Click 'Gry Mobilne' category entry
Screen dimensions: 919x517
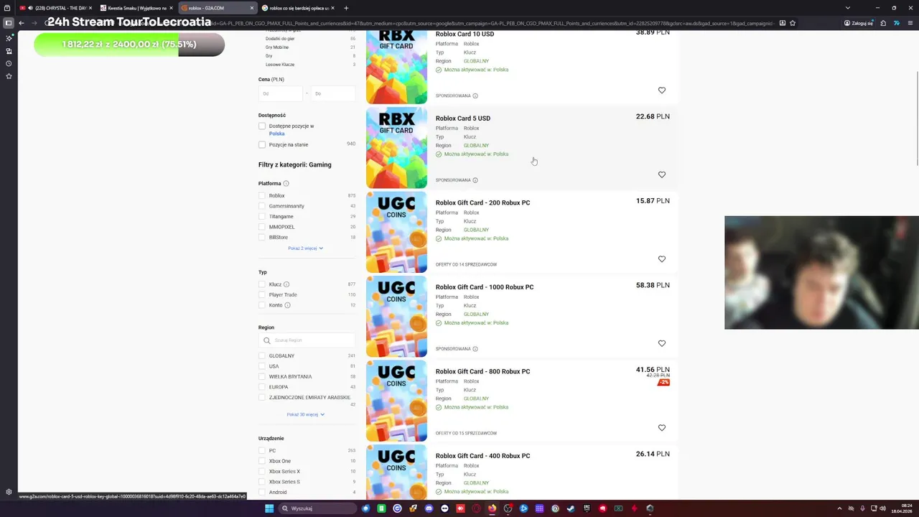coord(277,47)
